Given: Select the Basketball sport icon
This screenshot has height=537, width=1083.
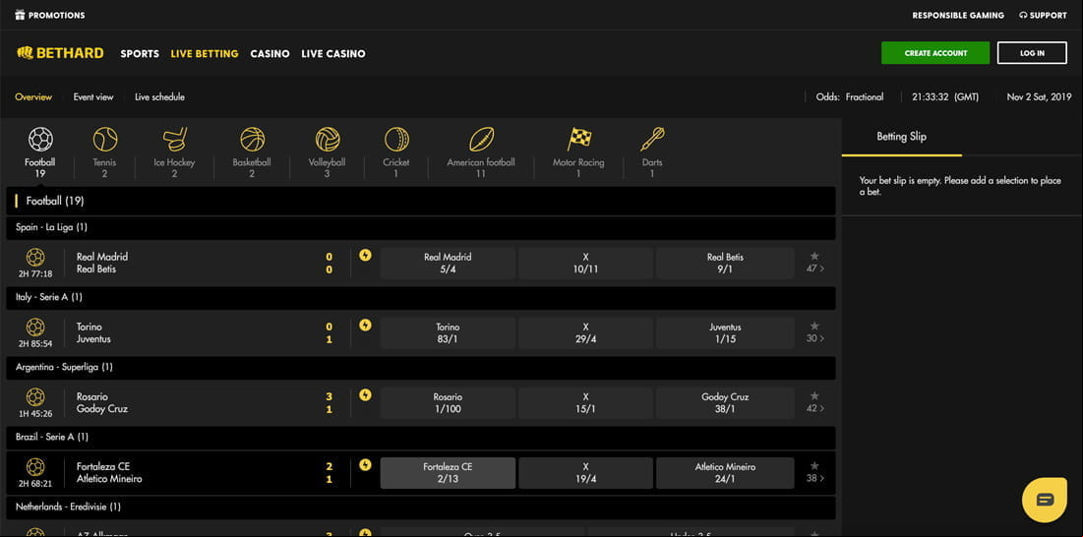Looking at the screenshot, I should pos(252,140).
